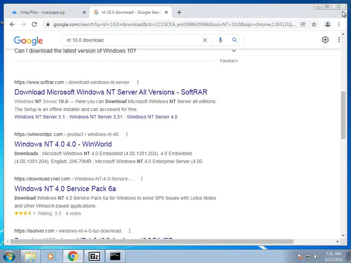The width and height of the screenshot is (351, 263).
Task: Click the horizontal scrollbar thumb
Action: [x=152, y=241]
